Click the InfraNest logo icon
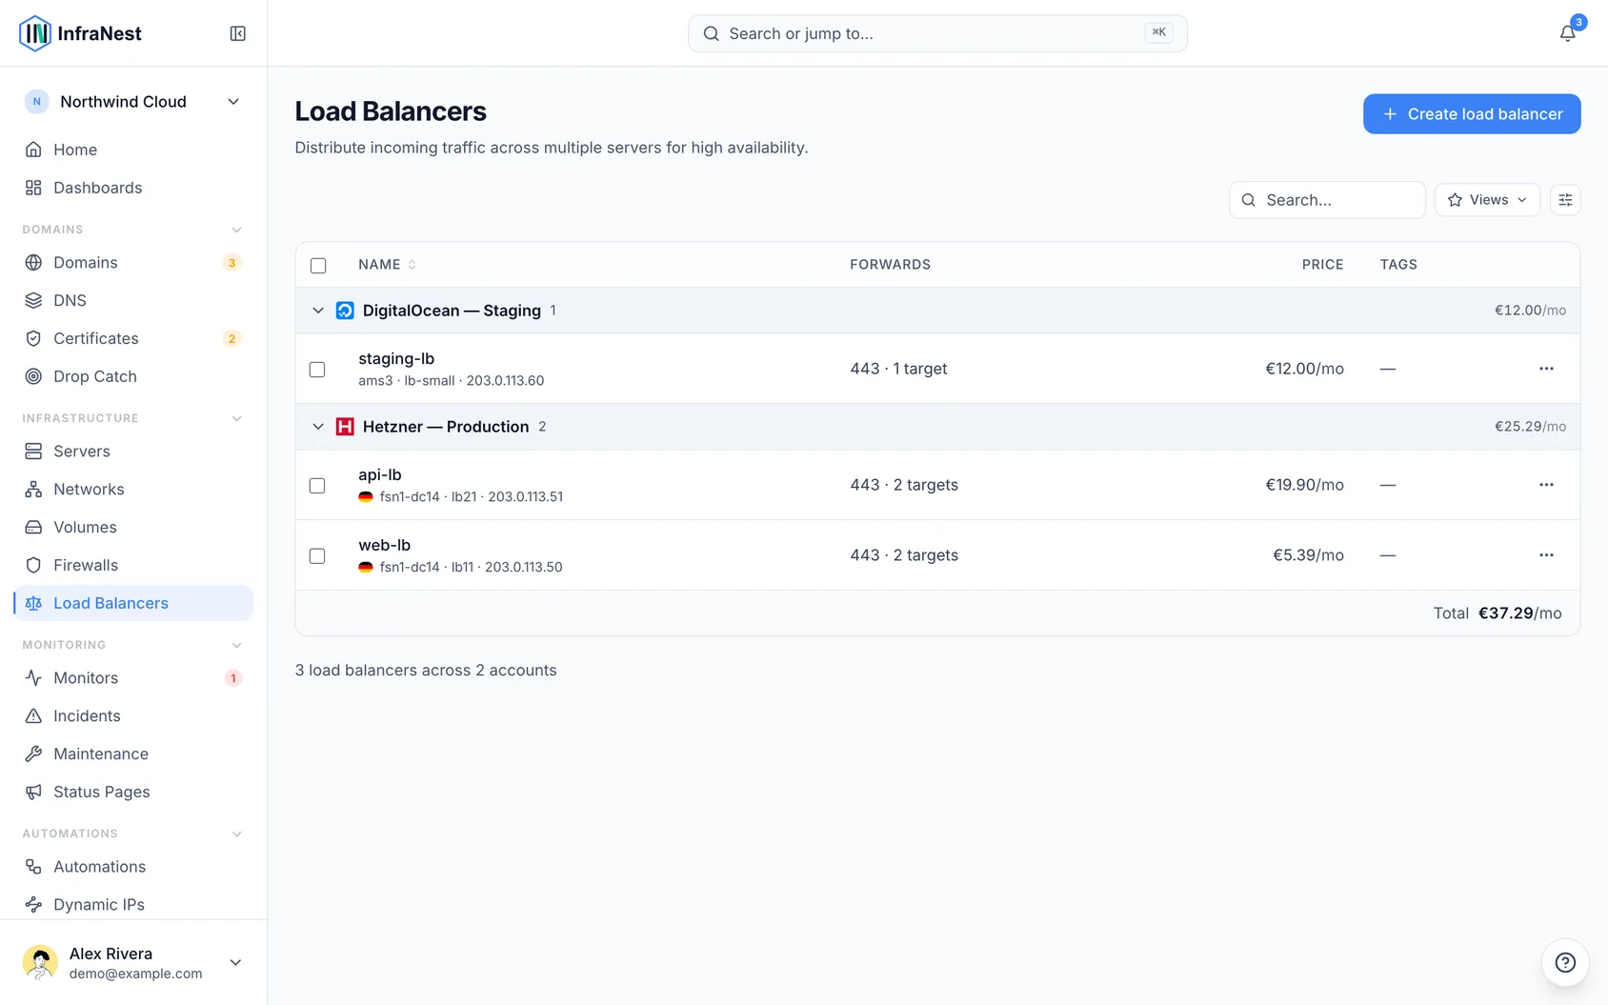This screenshot has height=1005, width=1608. 35,33
